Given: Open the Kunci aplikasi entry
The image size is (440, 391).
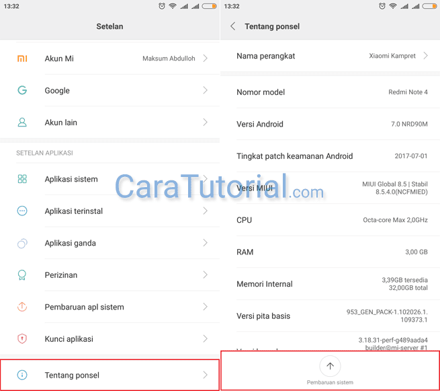Looking at the screenshot, I should pyautogui.click(x=109, y=339).
